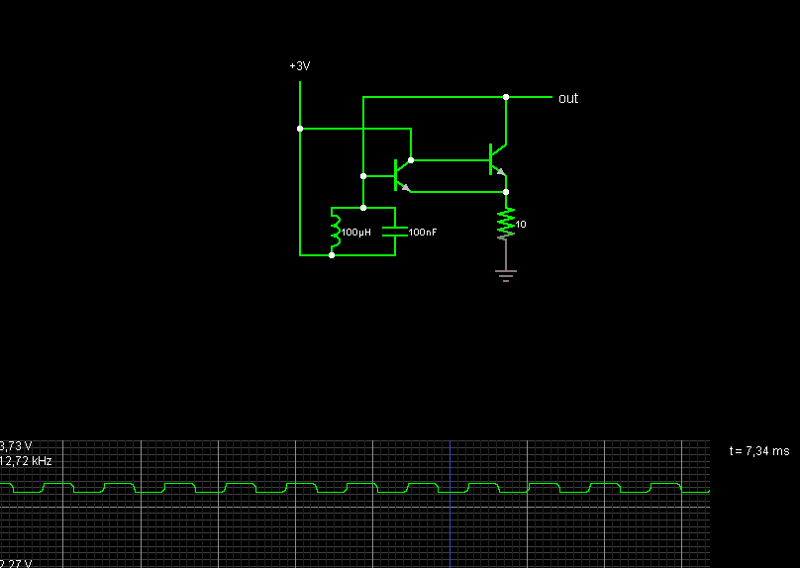
Task: Click the 'out' output label
Action: click(x=568, y=98)
